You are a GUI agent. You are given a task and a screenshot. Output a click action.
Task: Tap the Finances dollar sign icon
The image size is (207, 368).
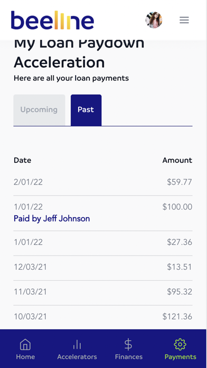(128, 345)
